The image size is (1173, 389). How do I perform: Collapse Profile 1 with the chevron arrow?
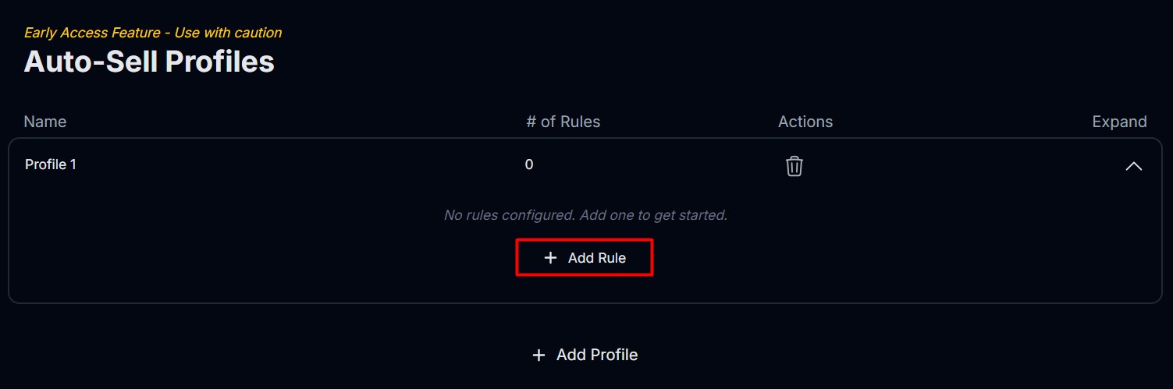(x=1133, y=166)
